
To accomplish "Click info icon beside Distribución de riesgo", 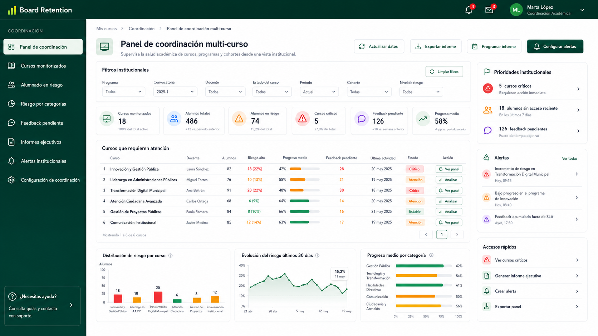I will 170,256.
